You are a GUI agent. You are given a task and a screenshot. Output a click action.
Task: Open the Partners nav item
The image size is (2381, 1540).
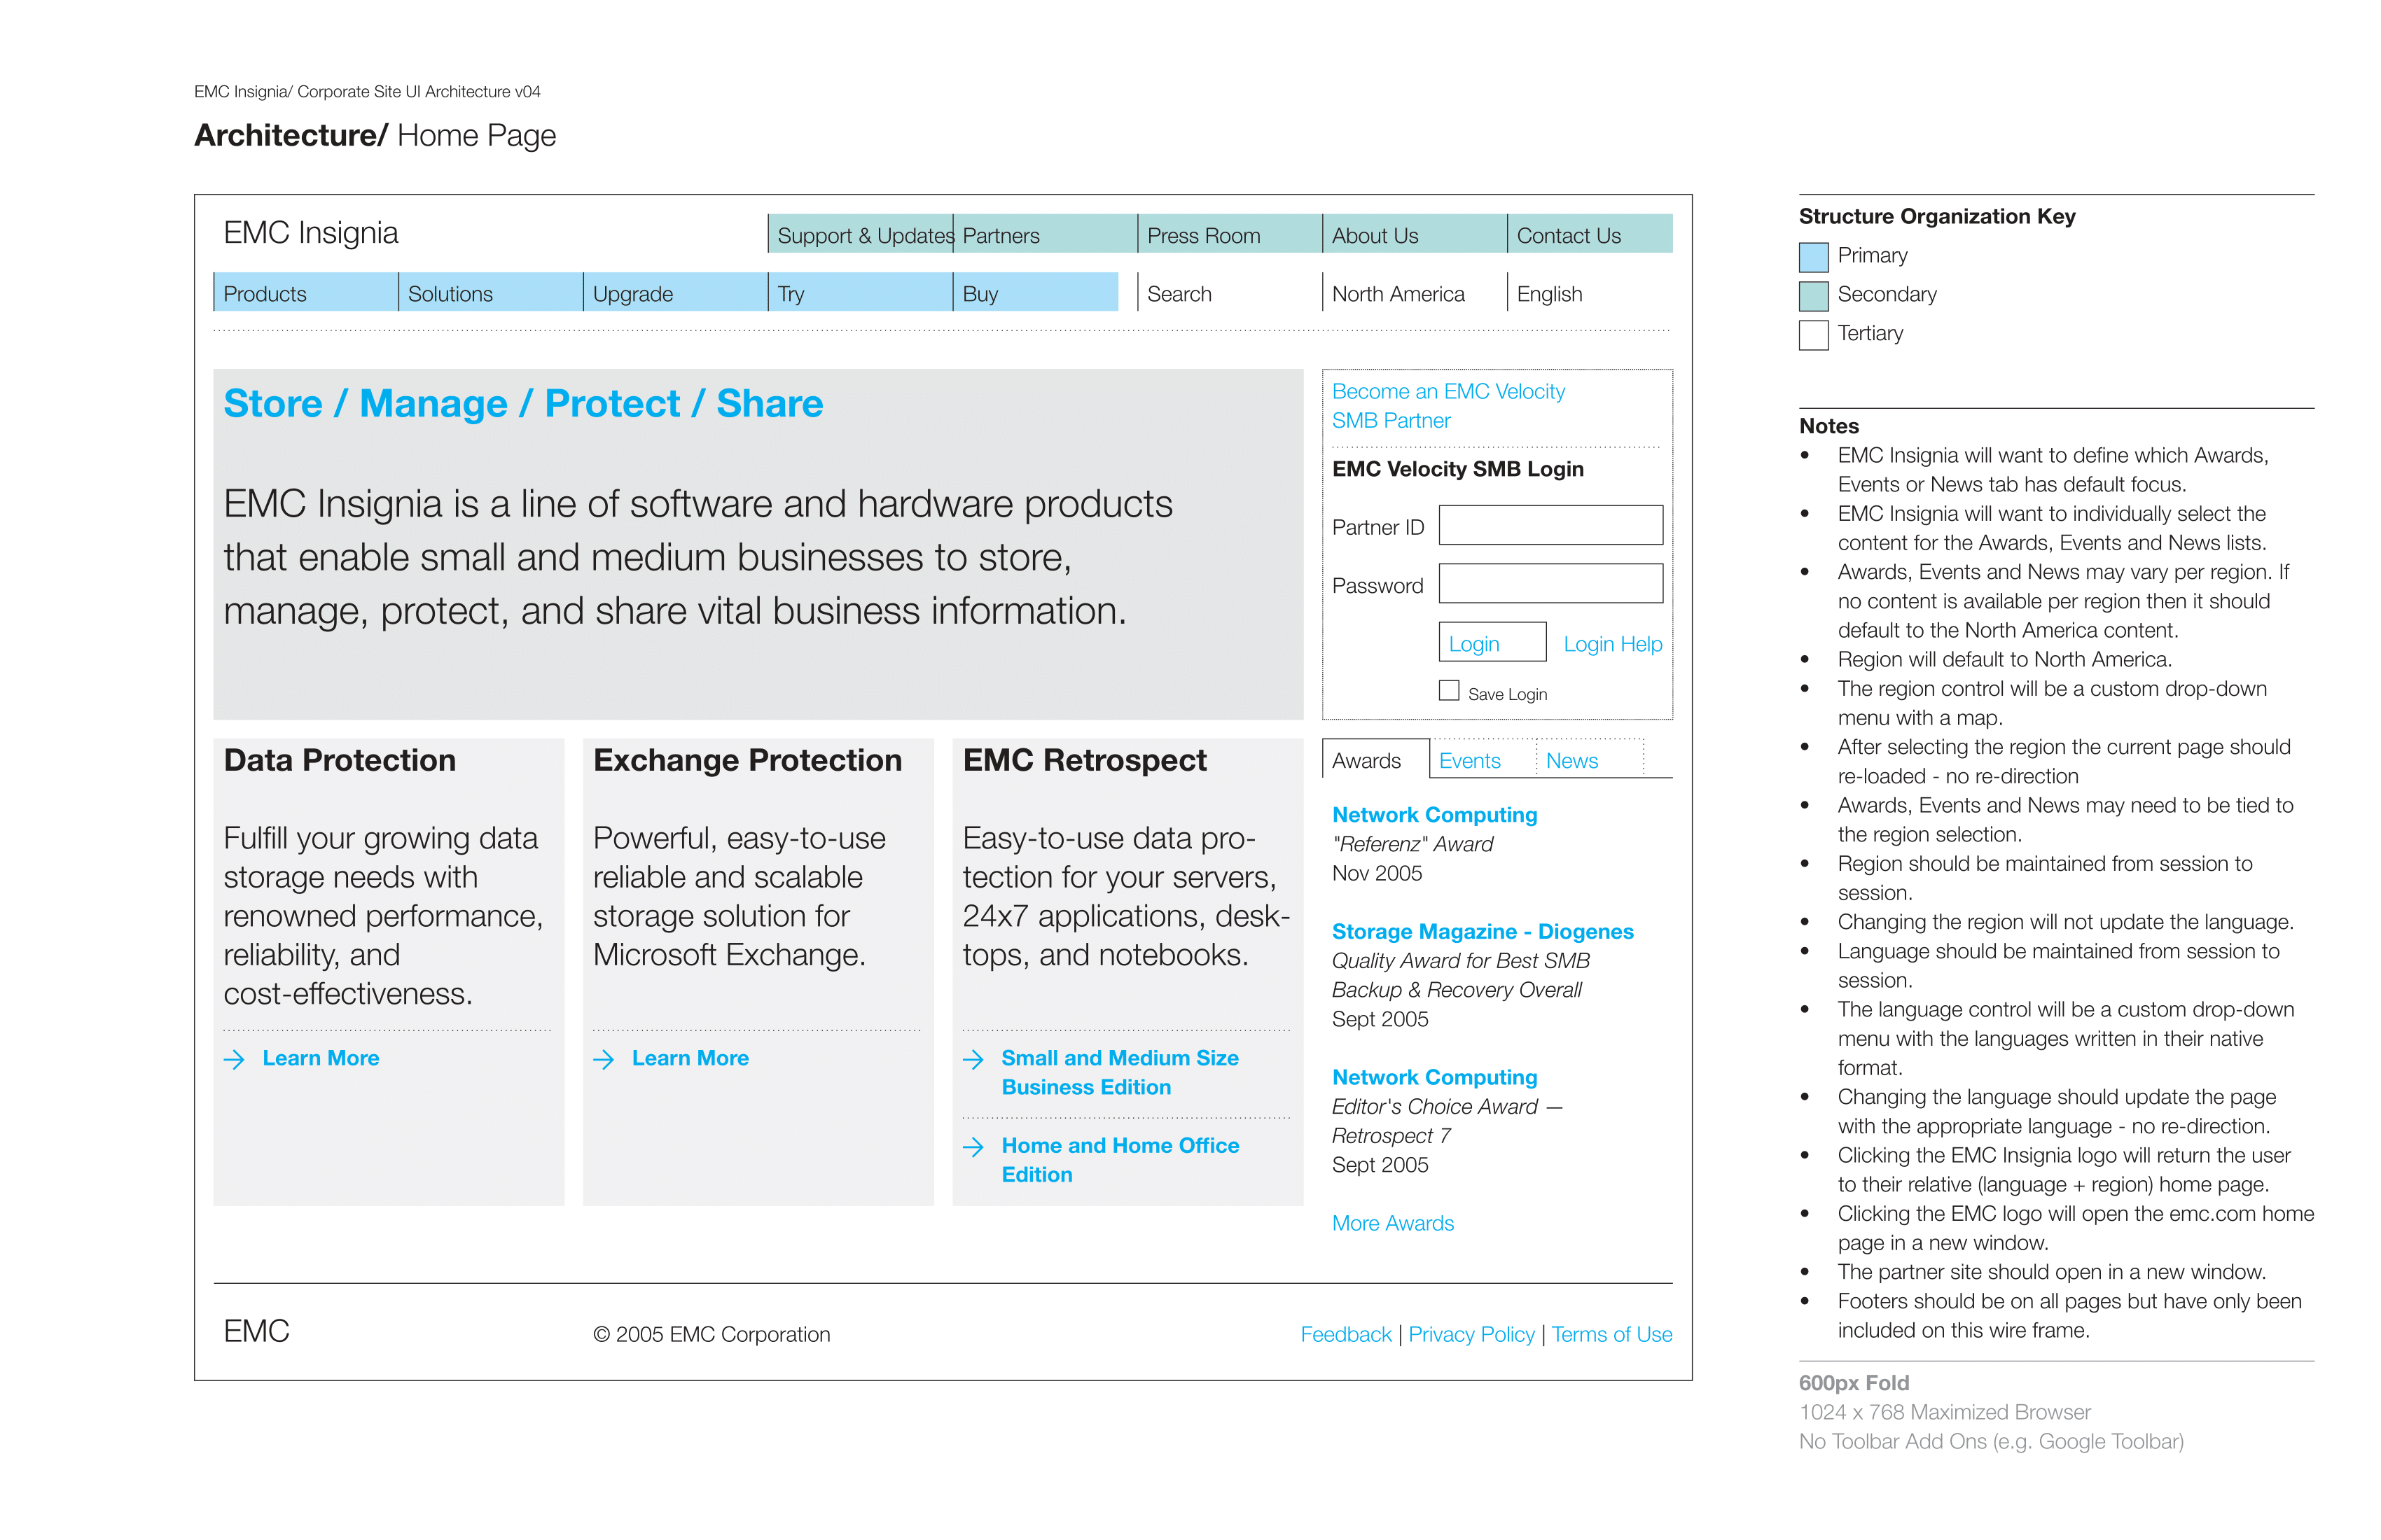point(1044,234)
